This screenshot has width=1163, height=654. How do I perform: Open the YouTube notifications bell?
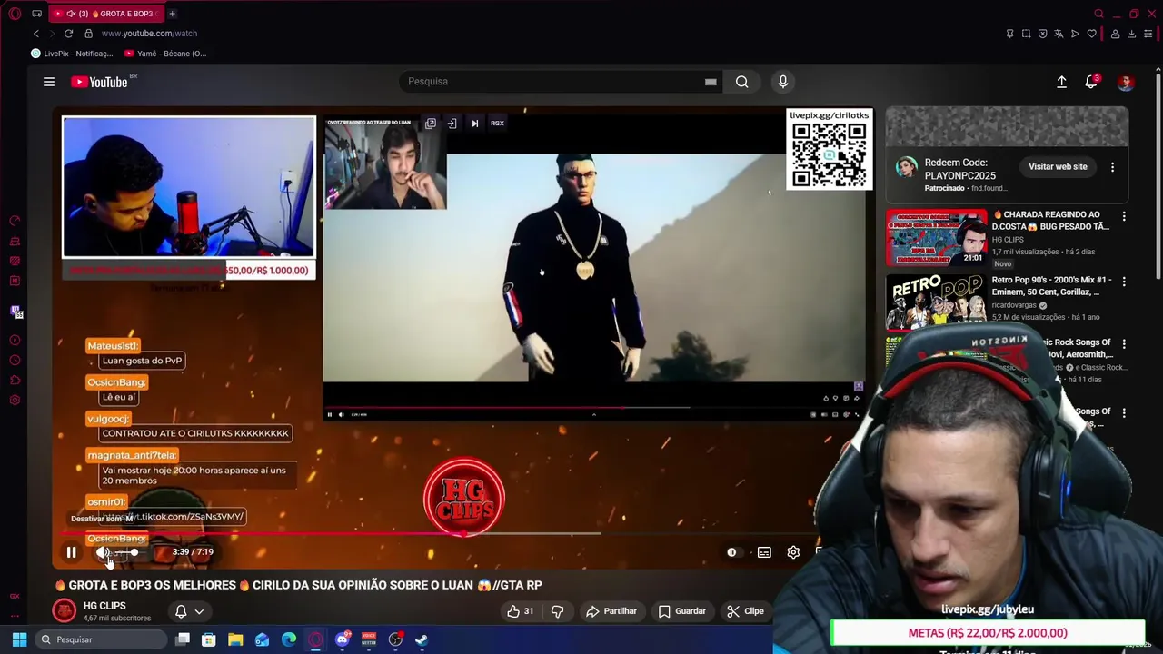pos(1091,82)
